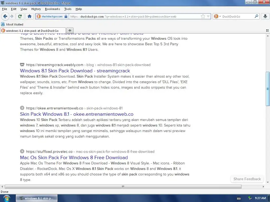Click the vertical scrollbar up arrow
The image size is (270, 202).
pyautogui.click(x=268, y=36)
